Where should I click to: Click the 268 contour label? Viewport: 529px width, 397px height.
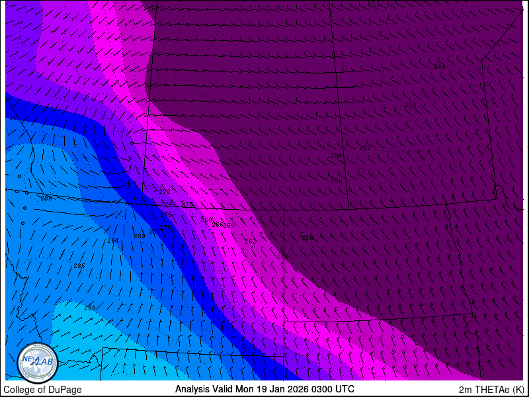pyautogui.click(x=206, y=220)
